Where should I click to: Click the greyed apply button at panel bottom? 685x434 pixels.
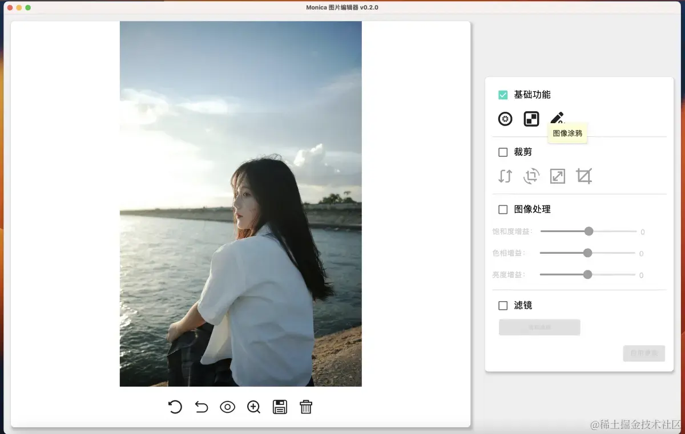coord(644,353)
